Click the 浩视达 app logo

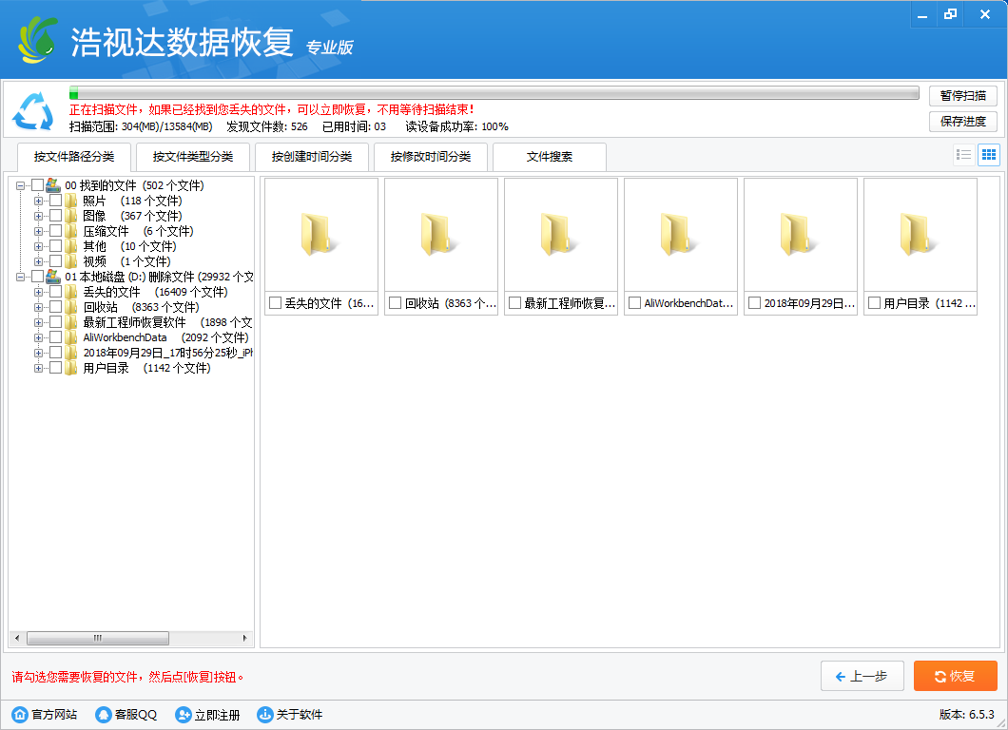(38, 39)
